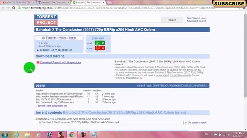Open the Chrome menu button
247x138 pixels.
click(x=244, y=8)
